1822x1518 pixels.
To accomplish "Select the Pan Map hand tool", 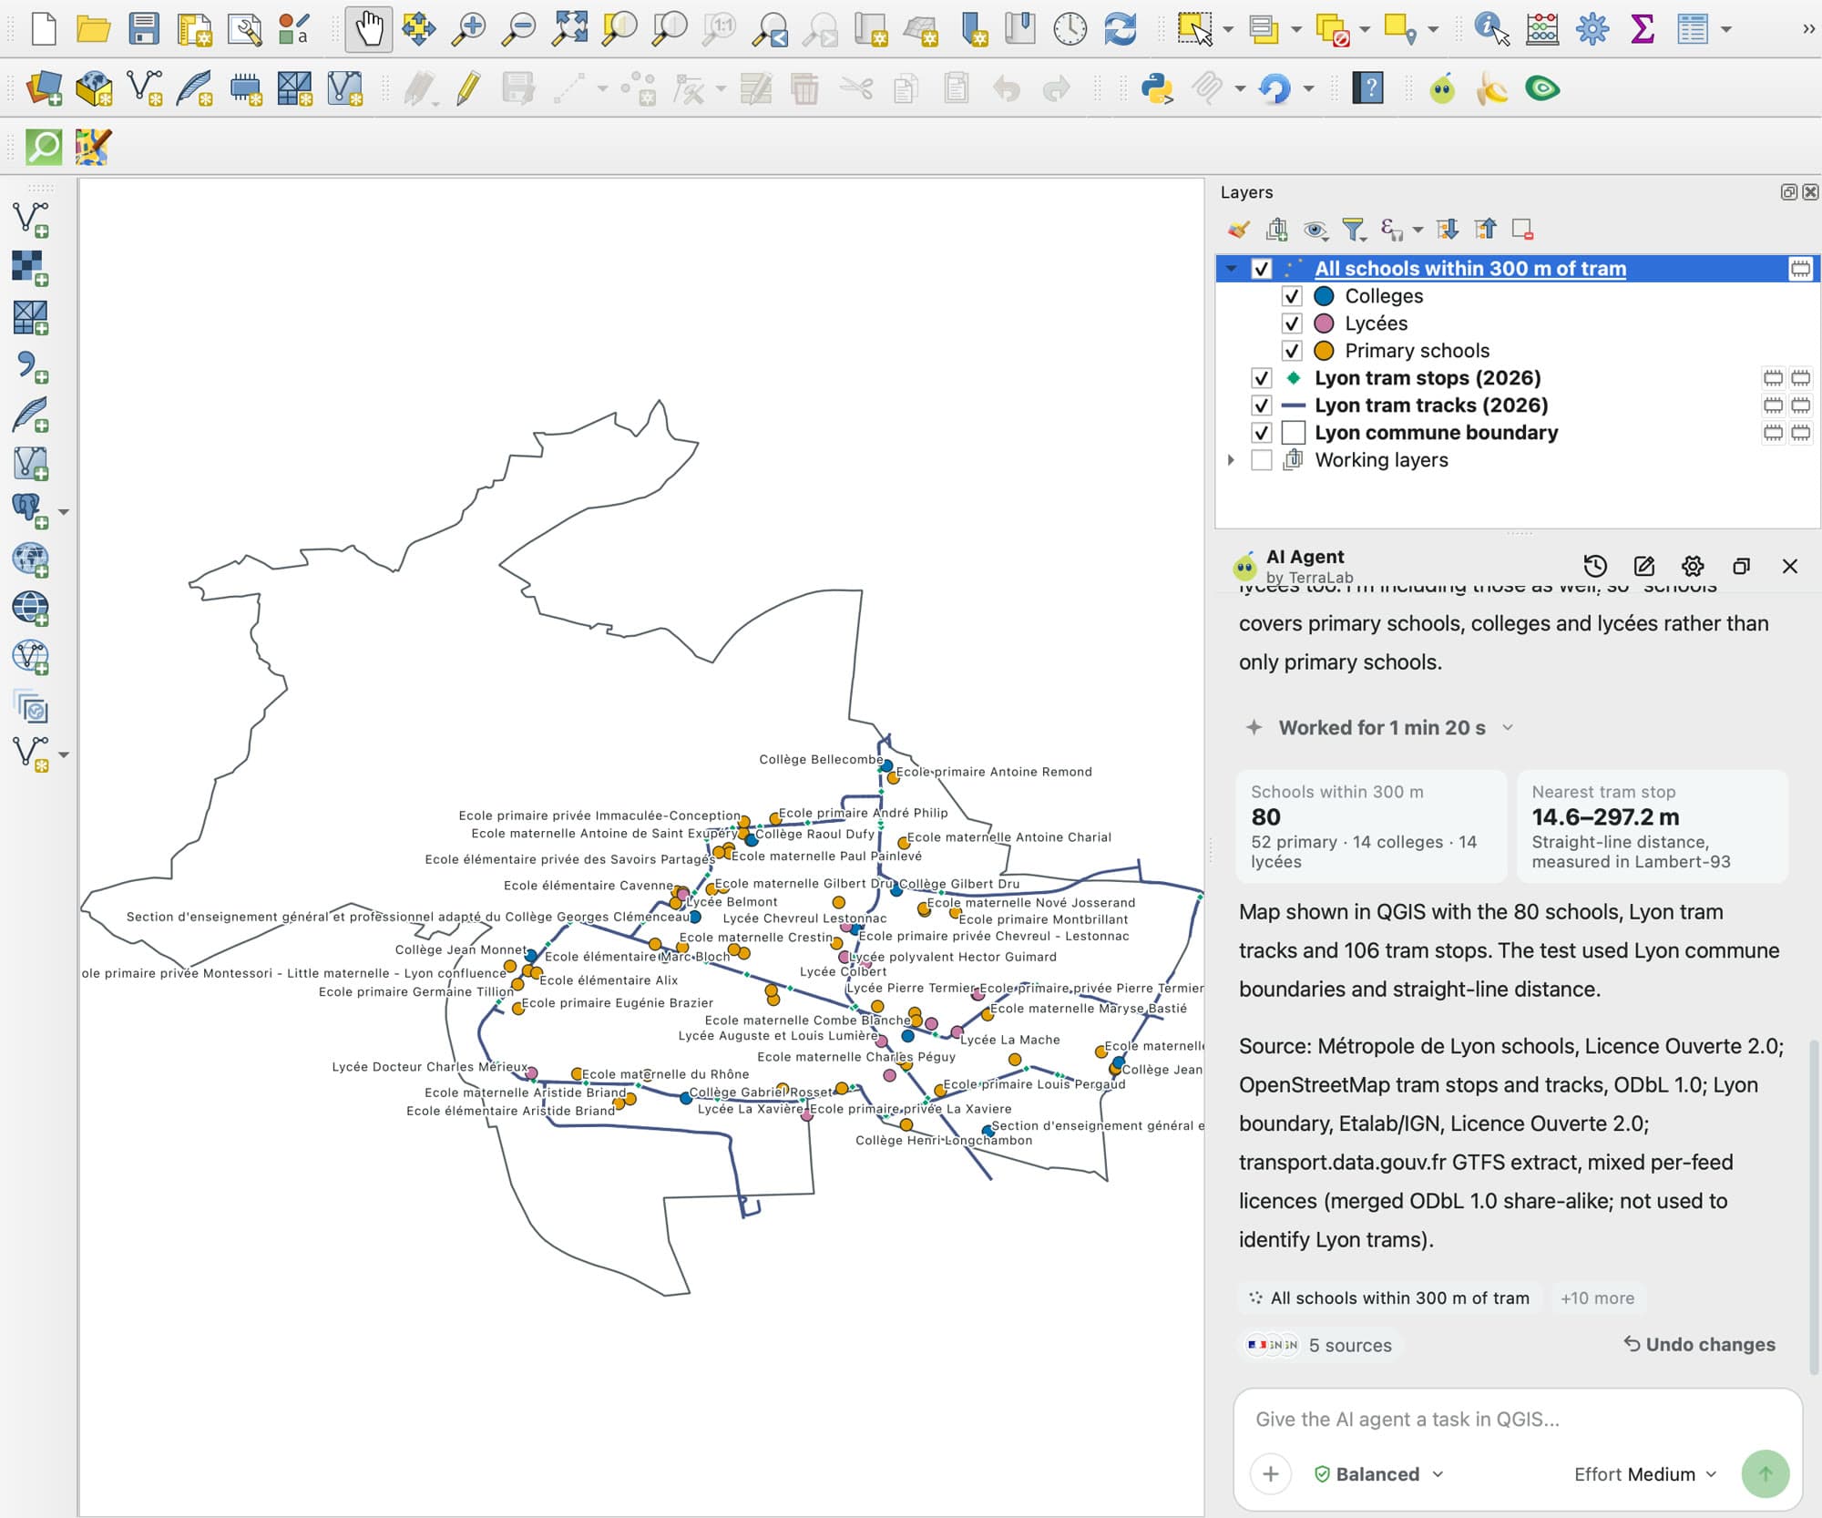I will point(369,28).
